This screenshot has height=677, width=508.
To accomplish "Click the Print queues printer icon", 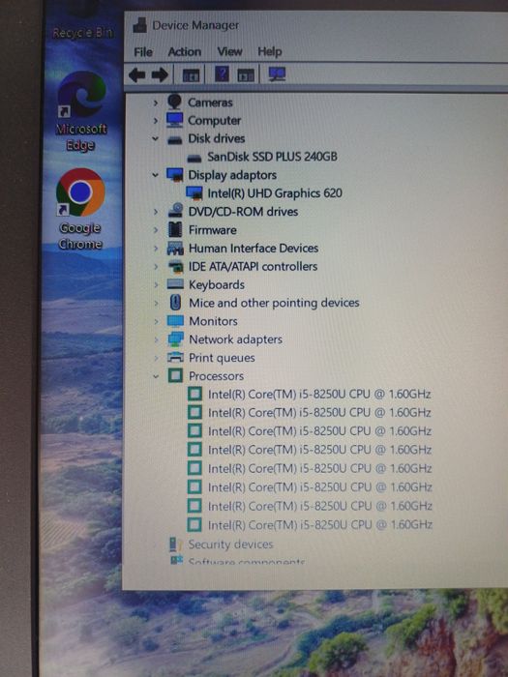I will point(175,358).
